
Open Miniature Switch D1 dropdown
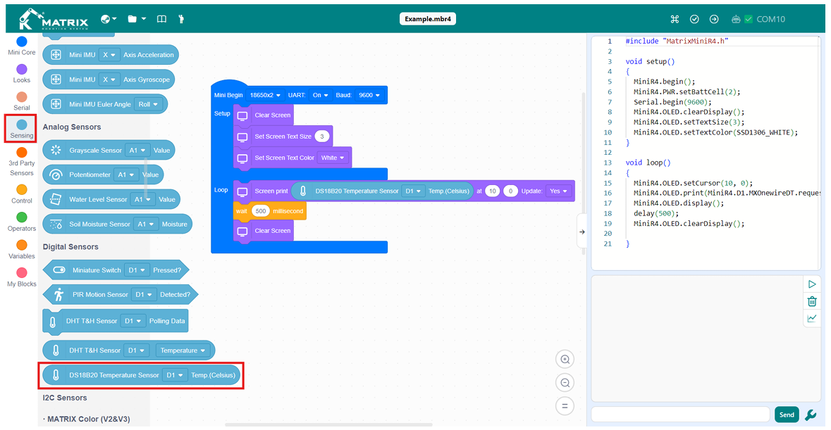137,270
